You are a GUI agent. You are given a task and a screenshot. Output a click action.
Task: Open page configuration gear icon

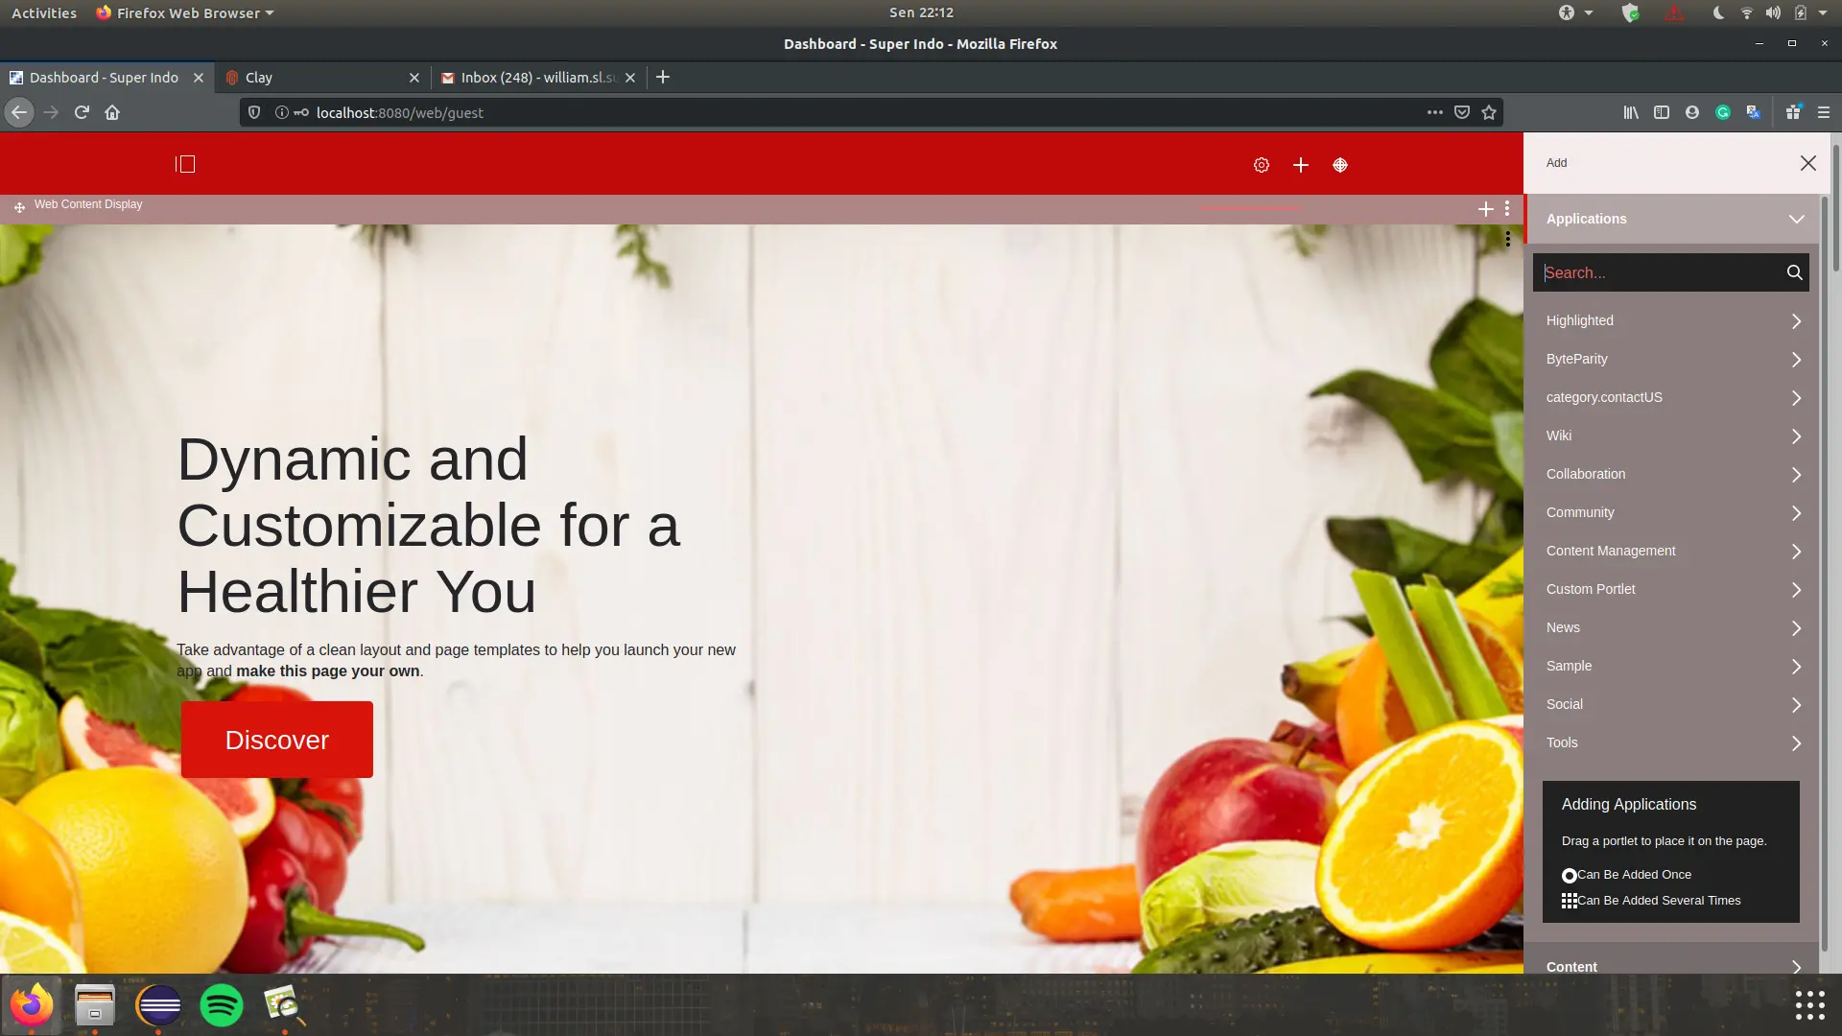click(1261, 165)
